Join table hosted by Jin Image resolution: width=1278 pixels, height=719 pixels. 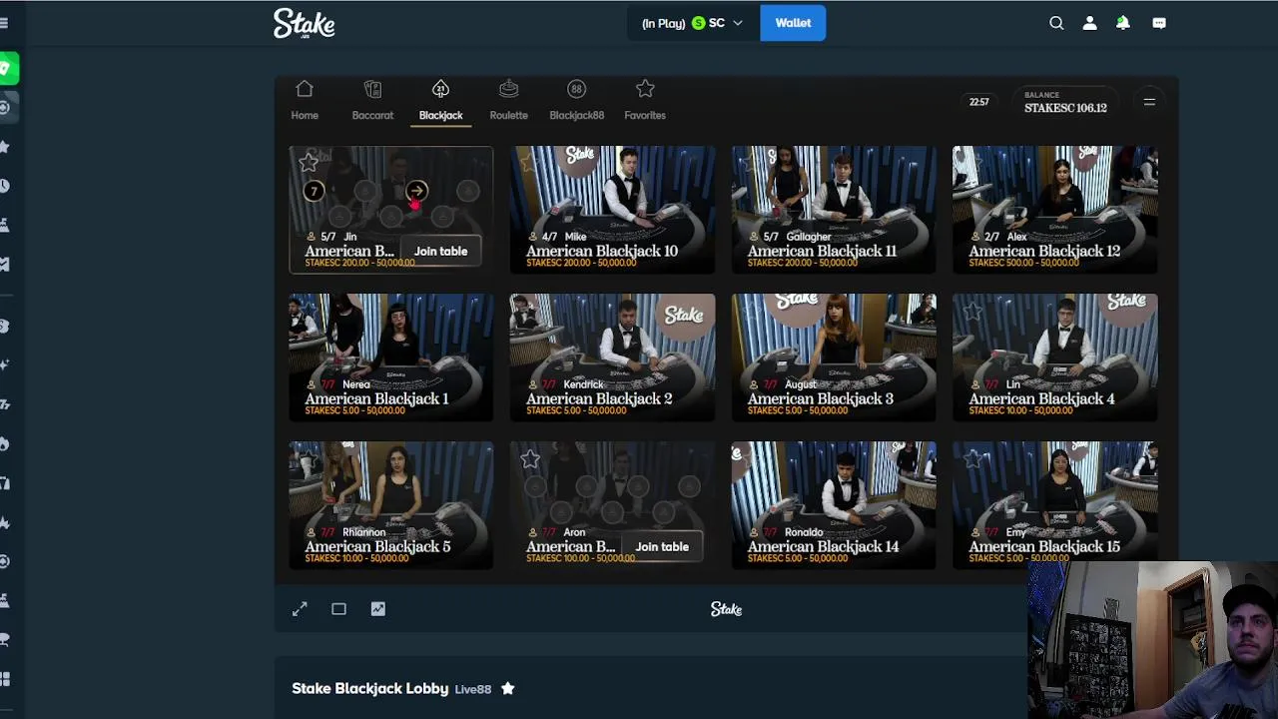[440, 251]
